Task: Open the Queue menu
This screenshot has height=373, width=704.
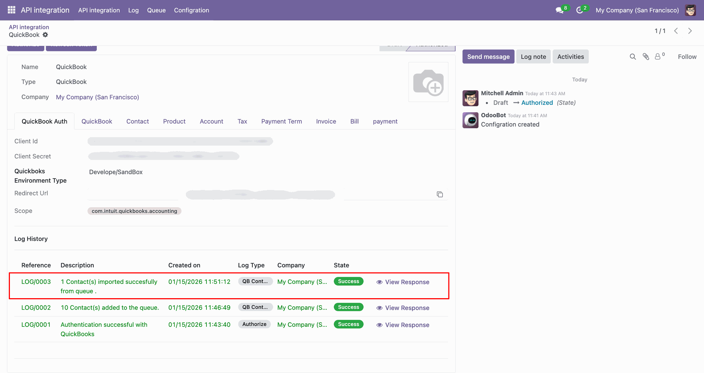Action: pos(156,10)
